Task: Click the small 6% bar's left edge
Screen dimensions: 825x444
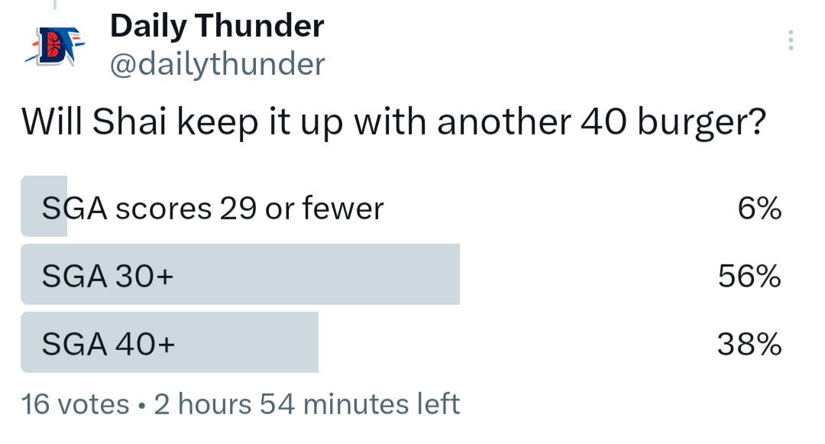Action: coord(25,206)
